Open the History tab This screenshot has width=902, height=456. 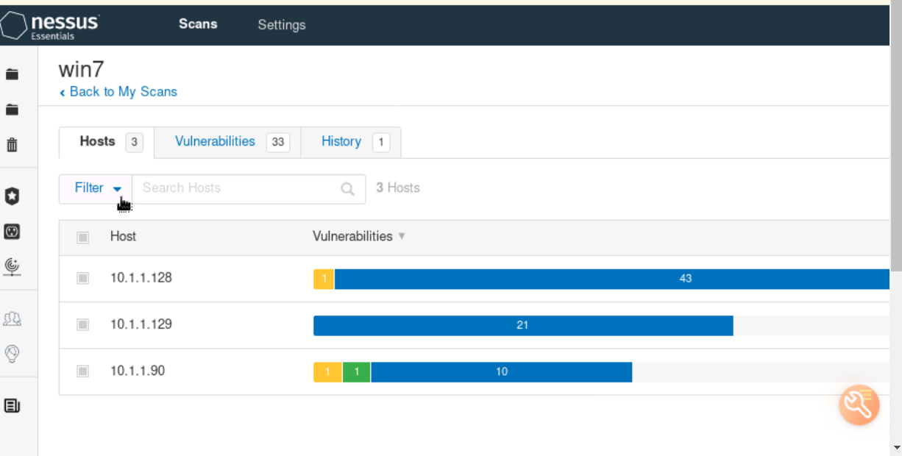[x=341, y=142]
